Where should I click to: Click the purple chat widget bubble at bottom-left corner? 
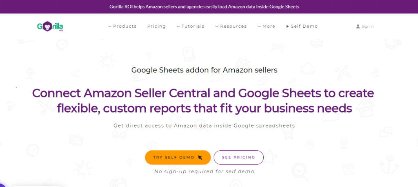pos(2,185)
